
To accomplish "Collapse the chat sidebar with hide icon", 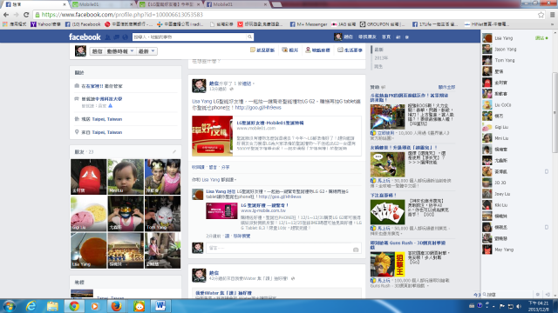I will click(x=548, y=295).
